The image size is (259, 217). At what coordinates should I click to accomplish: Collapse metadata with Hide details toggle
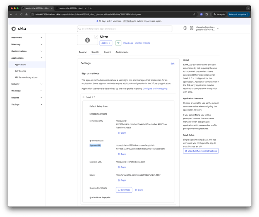[97, 141]
